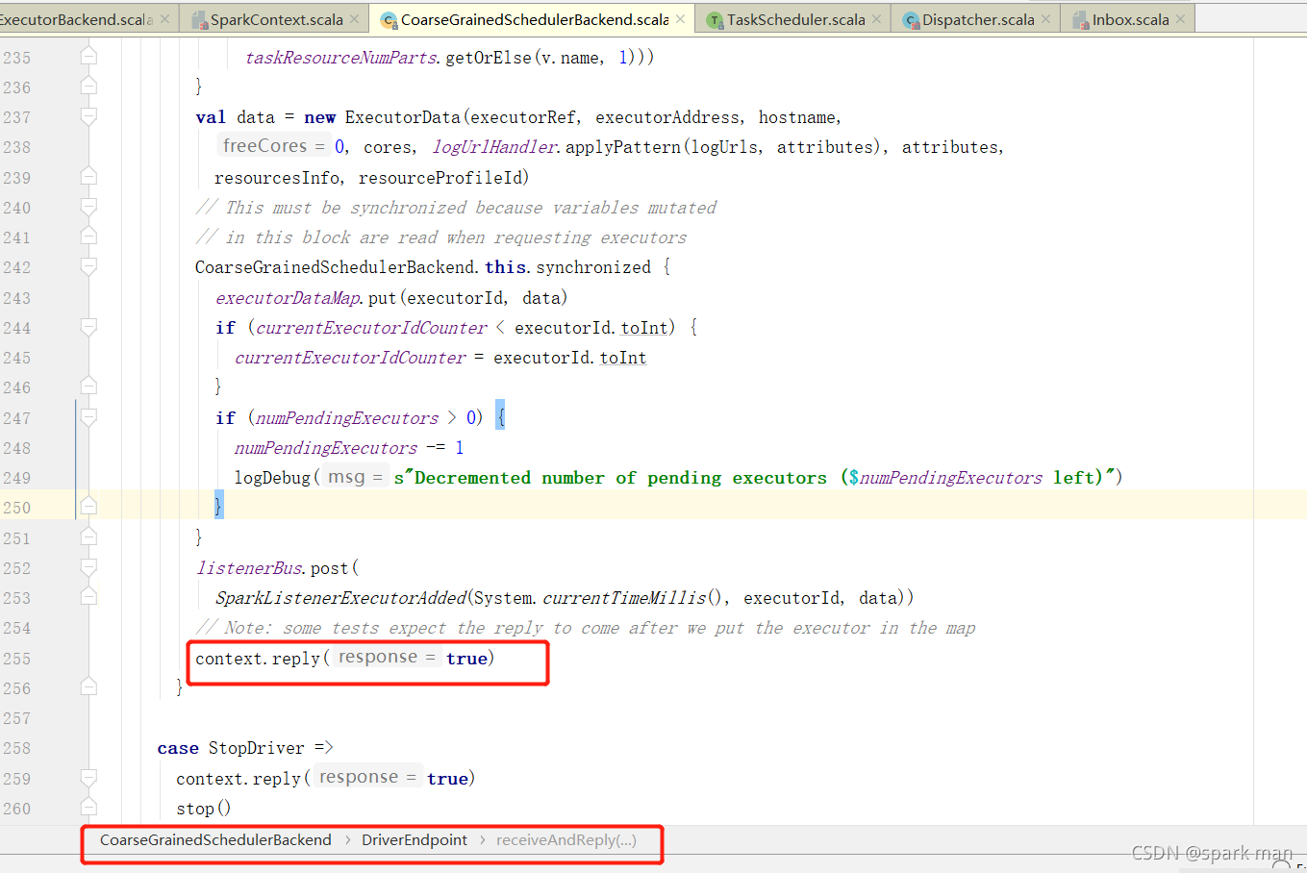Click currentTimeMillis on line 253

(x=624, y=598)
